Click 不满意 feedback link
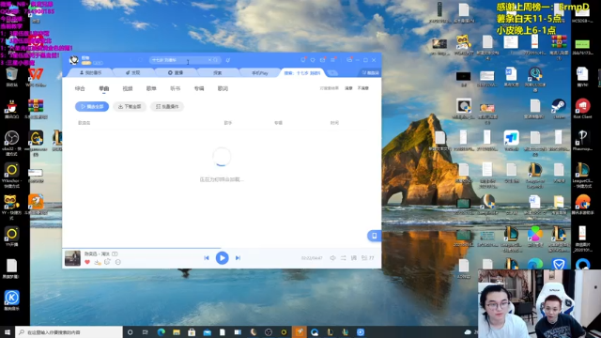601x338 pixels. [x=363, y=88]
